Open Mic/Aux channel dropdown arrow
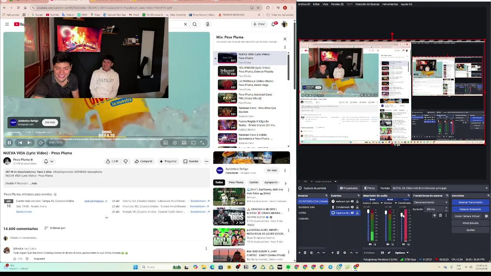 click(x=395, y=203)
